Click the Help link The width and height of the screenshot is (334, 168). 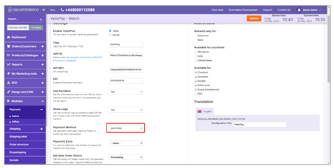(53, 10)
